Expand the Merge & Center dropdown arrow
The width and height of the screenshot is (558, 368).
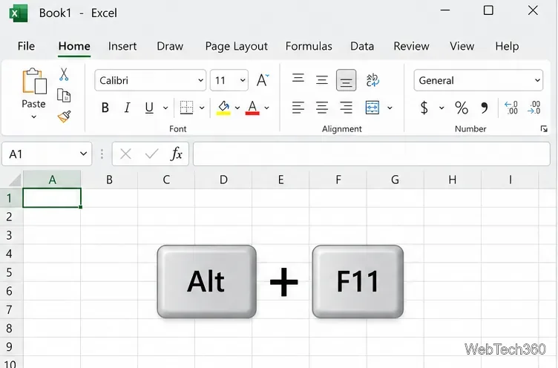click(390, 108)
